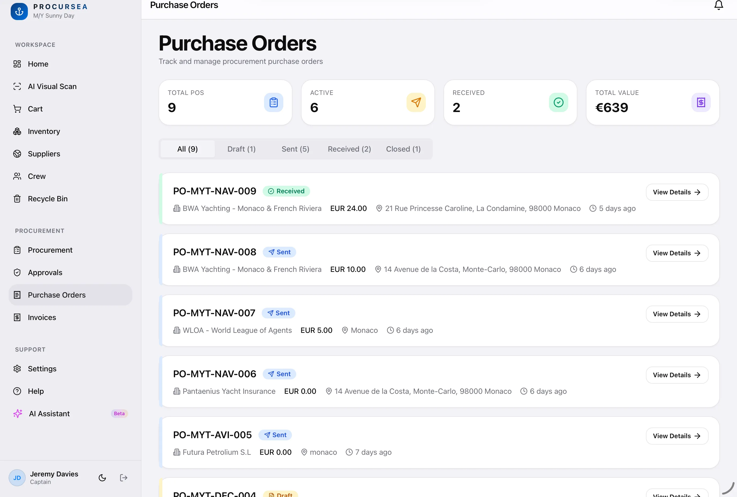This screenshot has height=497, width=737.
Task: Click the Active paper plane icon
Action: coord(416,102)
